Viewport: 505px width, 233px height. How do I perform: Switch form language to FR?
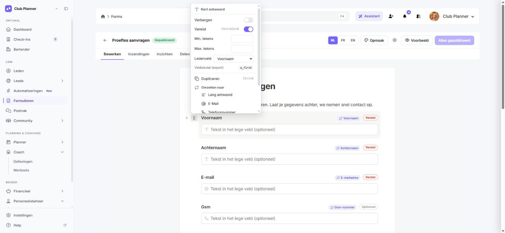tap(343, 40)
